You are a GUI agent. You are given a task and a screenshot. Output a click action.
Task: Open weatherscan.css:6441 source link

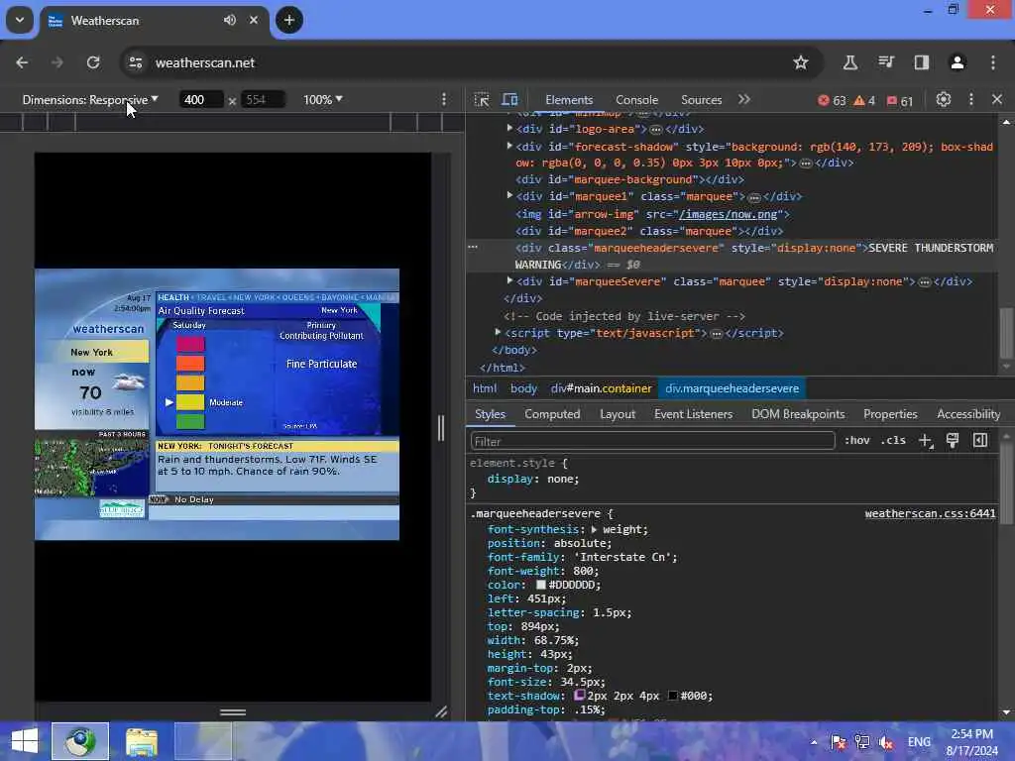point(930,513)
